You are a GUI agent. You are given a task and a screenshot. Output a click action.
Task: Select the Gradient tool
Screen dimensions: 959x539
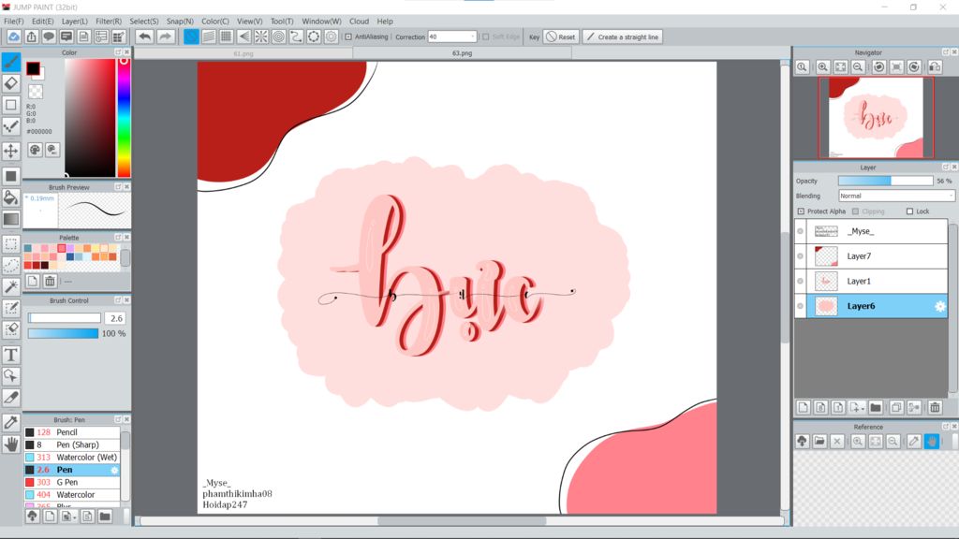[11, 219]
